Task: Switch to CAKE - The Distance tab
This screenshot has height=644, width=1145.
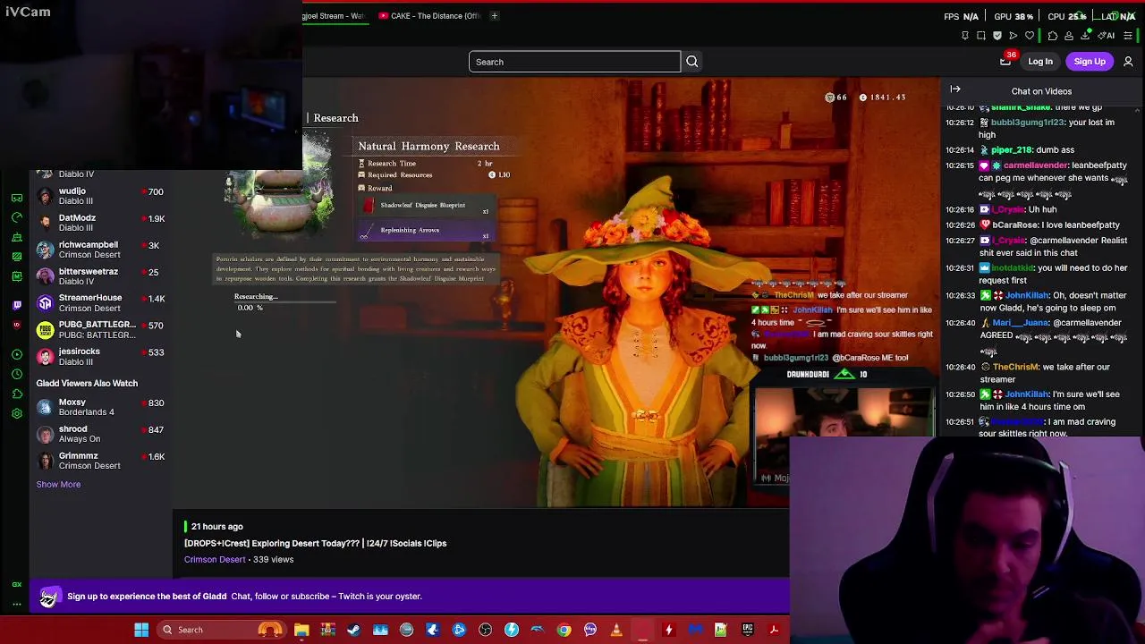Action: [x=430, y=15]
